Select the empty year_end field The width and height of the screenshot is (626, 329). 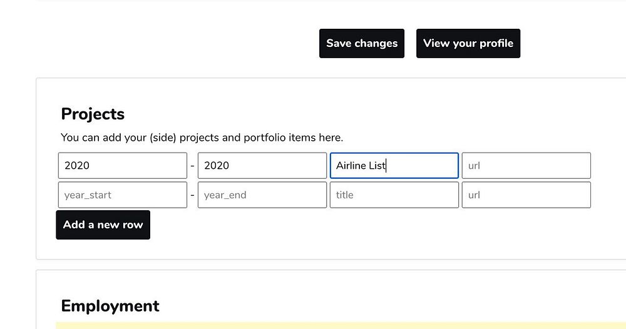[x=262, y=195]
